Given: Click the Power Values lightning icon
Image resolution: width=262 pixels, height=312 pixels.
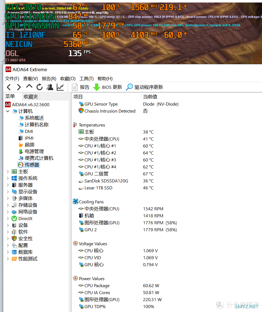Looking at the screenshot, I should [76, 278].
